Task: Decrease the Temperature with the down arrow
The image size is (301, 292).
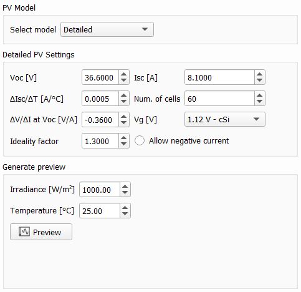Action: pyautogui.click(x=125, y=214)
